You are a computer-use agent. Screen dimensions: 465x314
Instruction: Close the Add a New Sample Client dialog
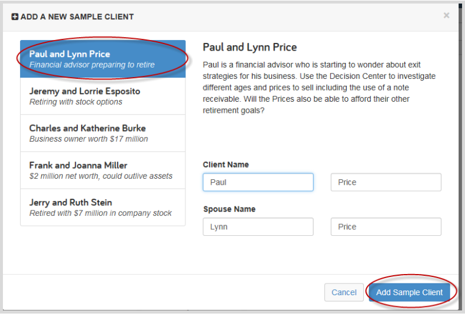[x=446, y=15]
